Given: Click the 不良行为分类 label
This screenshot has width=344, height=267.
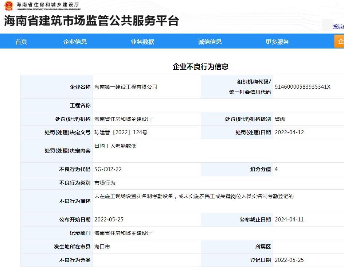Looking at the screenshot, I should pos(75,260).
